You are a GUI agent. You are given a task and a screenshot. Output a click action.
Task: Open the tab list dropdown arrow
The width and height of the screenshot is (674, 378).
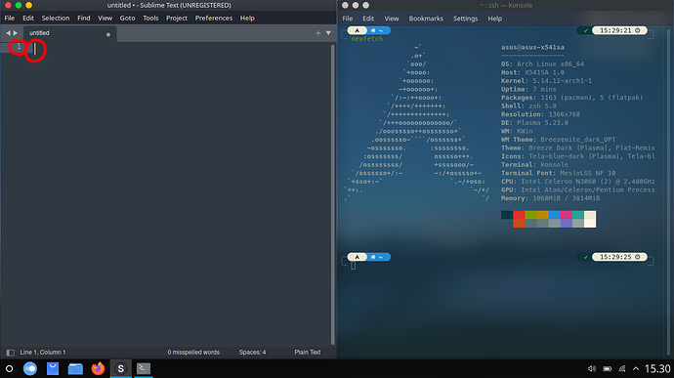328,33
